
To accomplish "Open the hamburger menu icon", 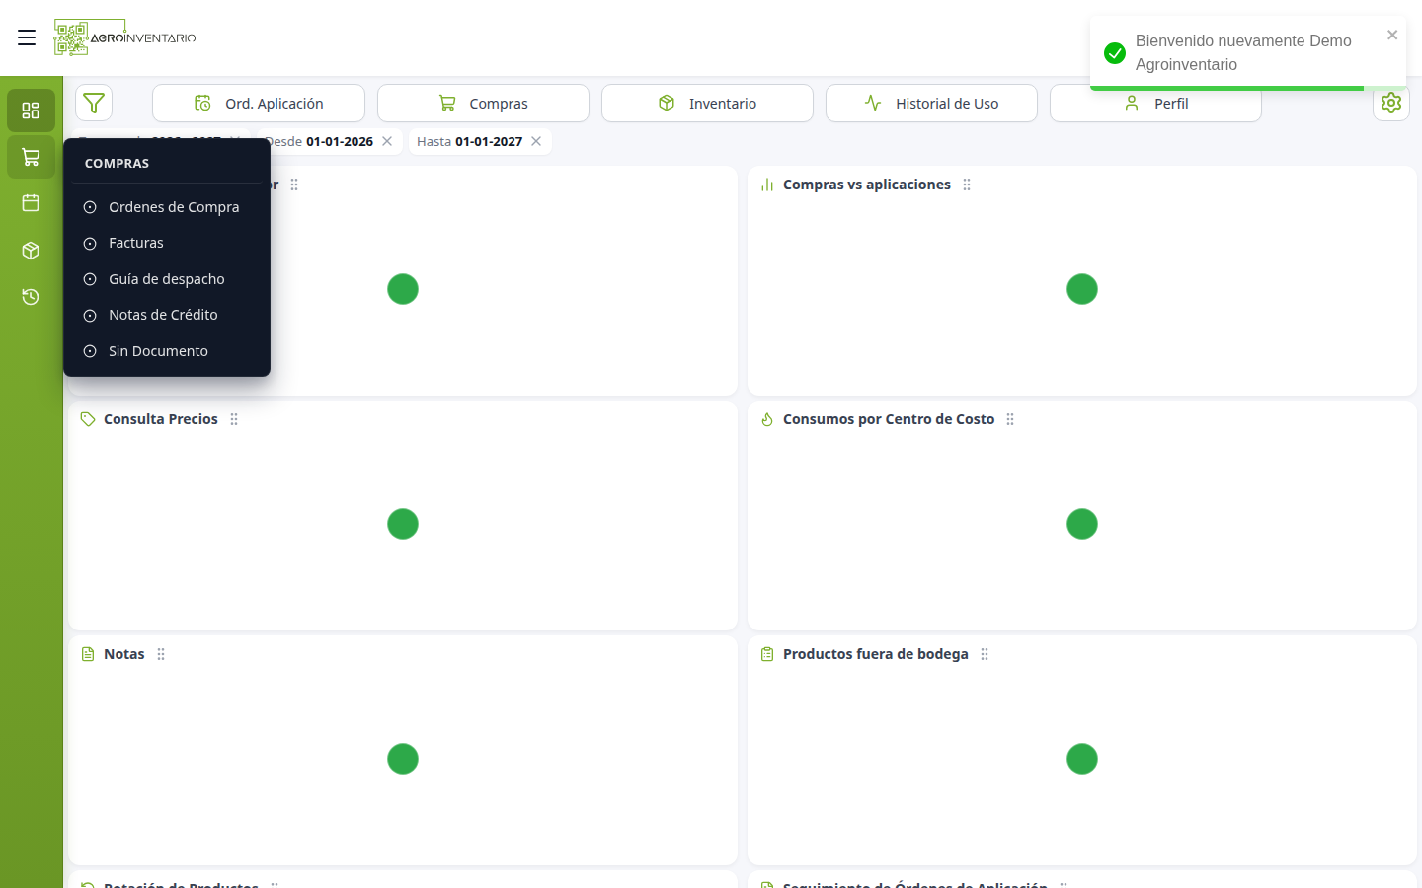I will click(x=27, y=37).
